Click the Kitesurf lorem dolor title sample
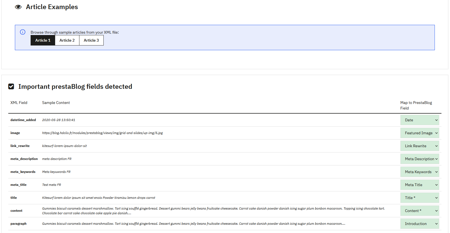This screenshot has height=233, width=450. click(x=99, y=198)
